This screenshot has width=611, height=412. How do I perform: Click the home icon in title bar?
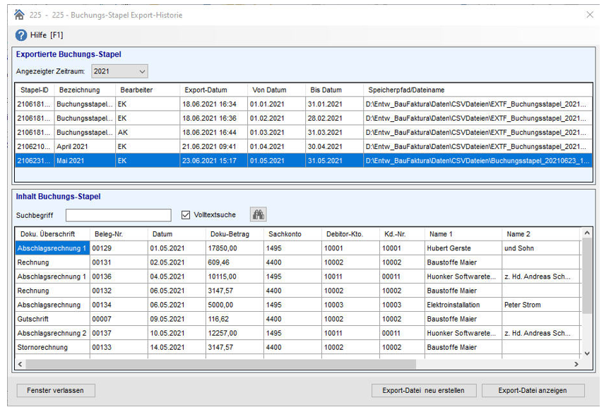tap(19, 14)
